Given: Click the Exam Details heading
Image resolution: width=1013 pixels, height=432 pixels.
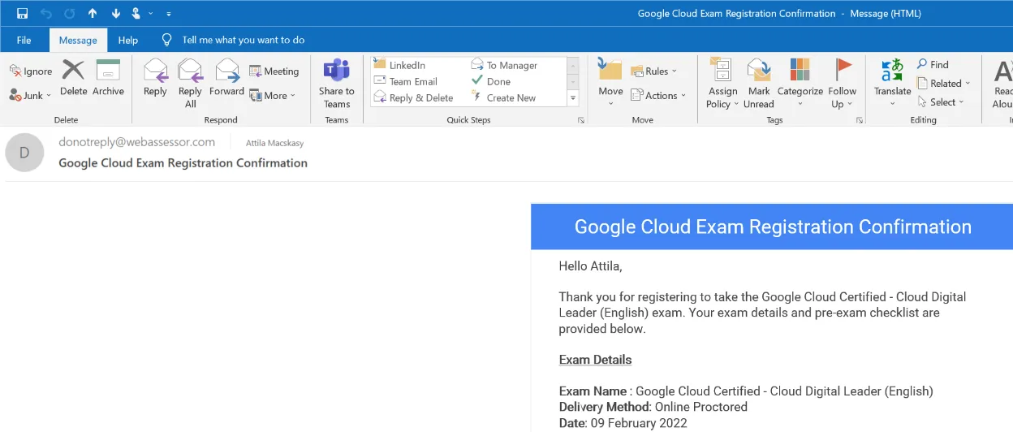Looking at the screenshot, I should [x=595, y=360].
